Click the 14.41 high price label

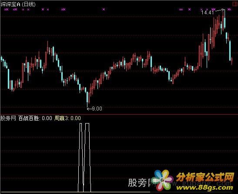(x=208, y=13)
